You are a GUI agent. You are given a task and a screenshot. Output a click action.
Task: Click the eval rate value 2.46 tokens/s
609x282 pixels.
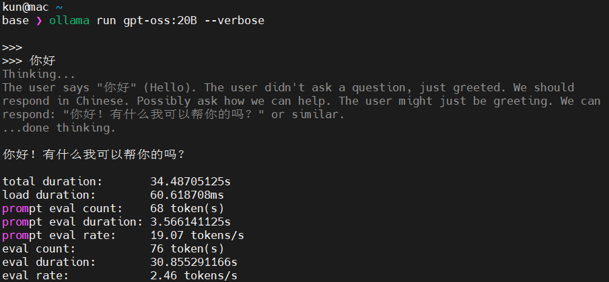pyautogui.click(x=194, y=275)
